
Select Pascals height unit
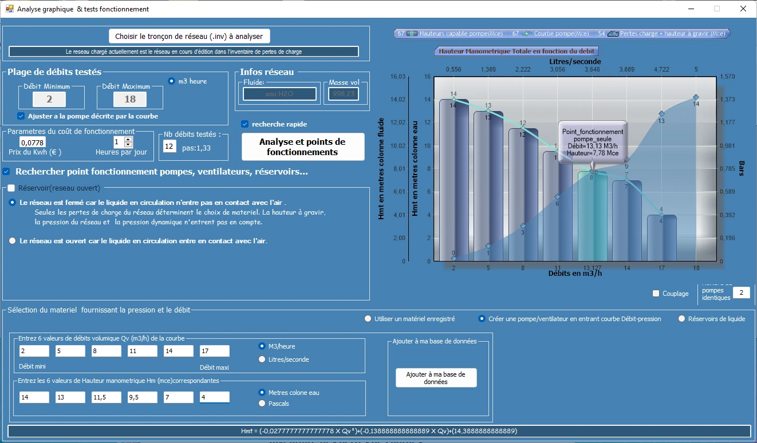pyautogui.click(x=262, y=403)
